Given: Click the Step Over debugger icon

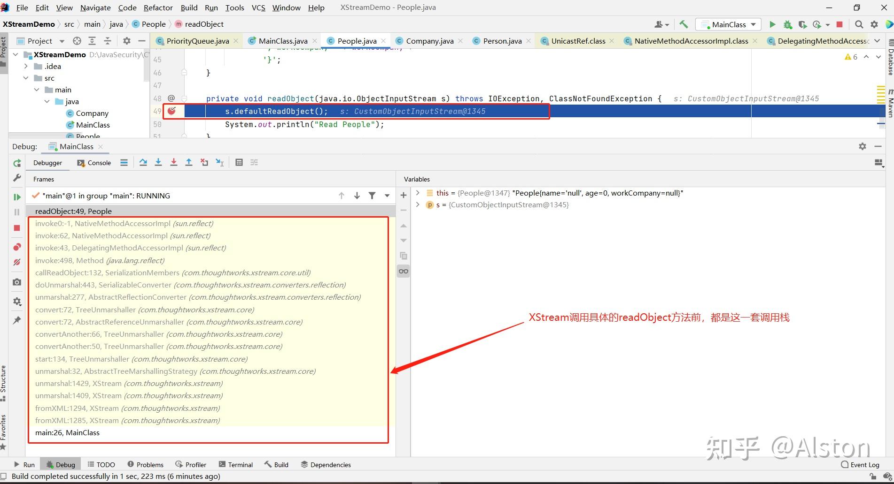Looking at the screenshot, I should (143, 162).
